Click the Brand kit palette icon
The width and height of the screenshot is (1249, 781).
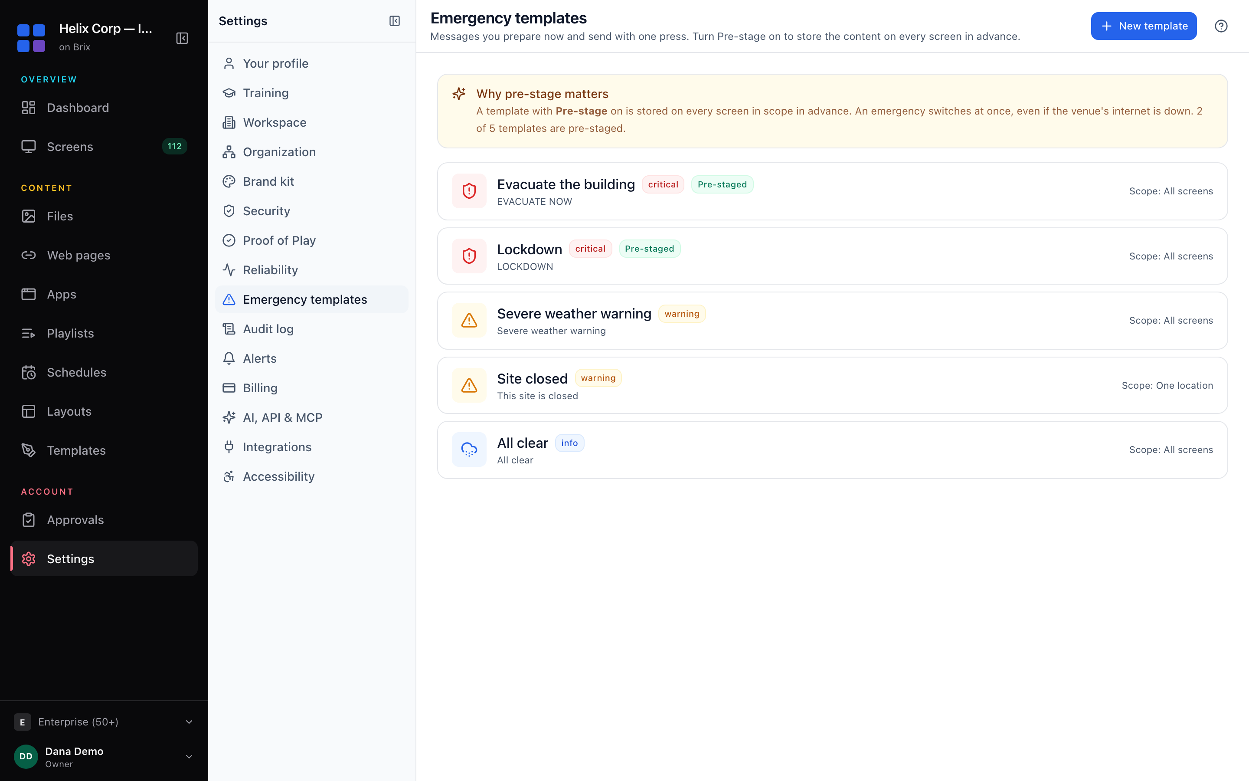pos(229,181)
